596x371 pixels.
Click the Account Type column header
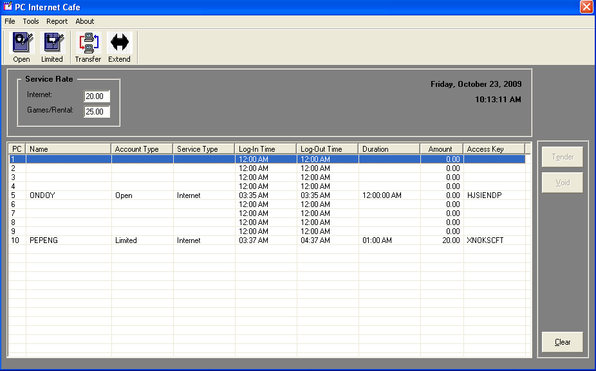142,149
